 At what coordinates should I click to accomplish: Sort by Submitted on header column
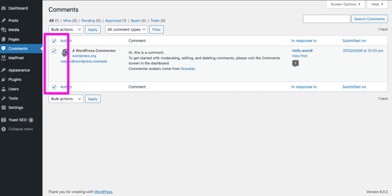(354, 41)
